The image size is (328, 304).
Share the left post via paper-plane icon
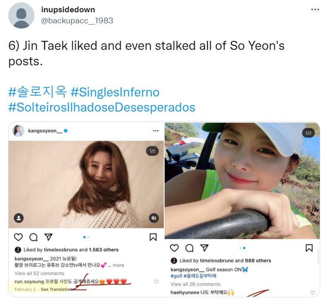(48, 237)
